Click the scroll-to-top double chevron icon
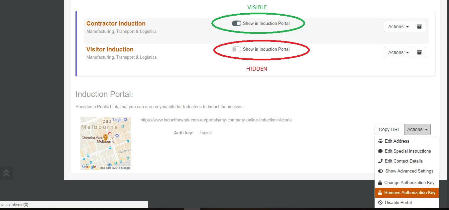The height and width of the screenshot is (210, 449). pyautogui.click(x=6, y=173)
